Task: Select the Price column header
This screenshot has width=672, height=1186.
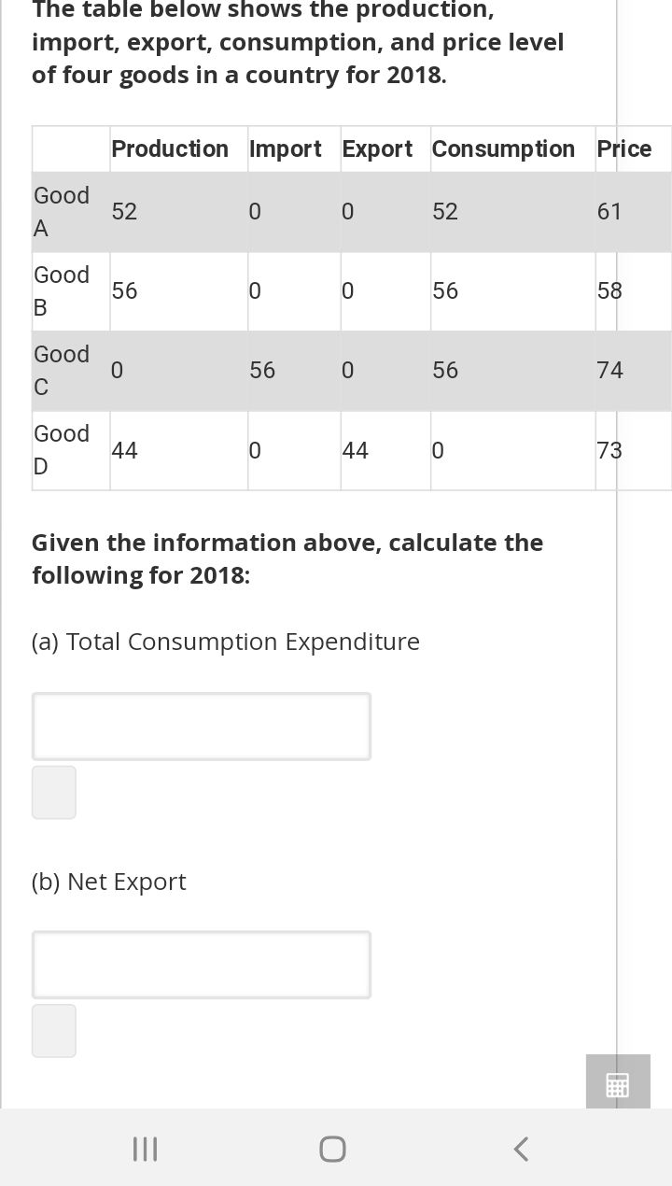Action: pyautogui.click(x=623, y=149)
